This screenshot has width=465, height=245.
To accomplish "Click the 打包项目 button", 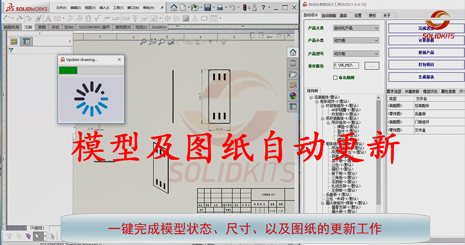I will (x=426, y=65).
